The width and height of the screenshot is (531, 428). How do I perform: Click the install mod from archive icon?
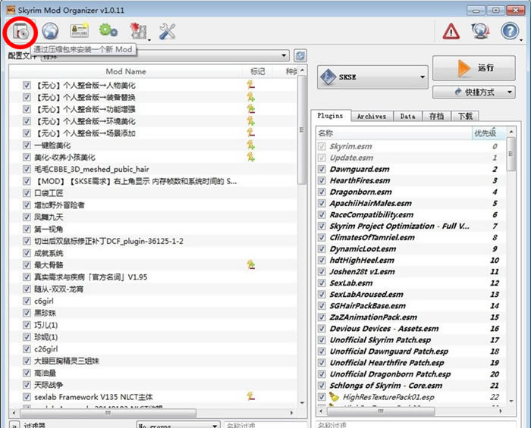[21, 31]
